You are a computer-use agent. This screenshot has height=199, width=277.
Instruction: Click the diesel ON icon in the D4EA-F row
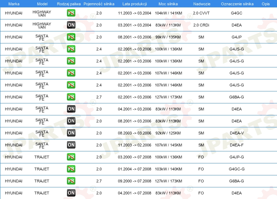tap(71, 145)
